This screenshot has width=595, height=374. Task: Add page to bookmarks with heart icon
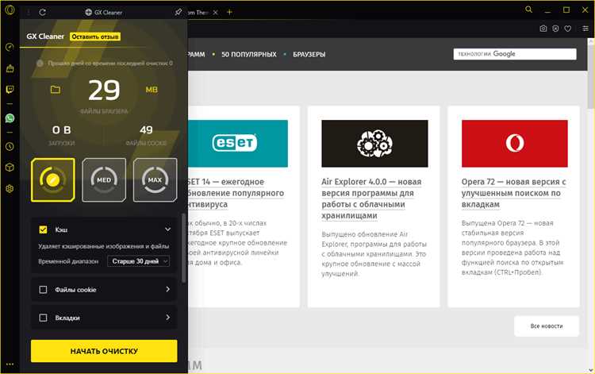point(568,29)
